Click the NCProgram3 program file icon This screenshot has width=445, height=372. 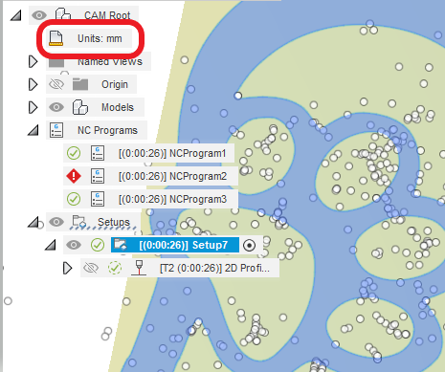point(98,199)
